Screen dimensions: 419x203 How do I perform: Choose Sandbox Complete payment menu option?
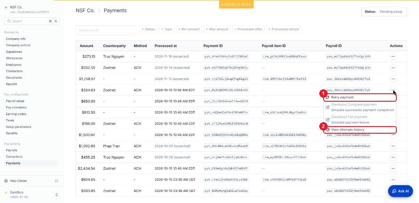click(360, 107)
